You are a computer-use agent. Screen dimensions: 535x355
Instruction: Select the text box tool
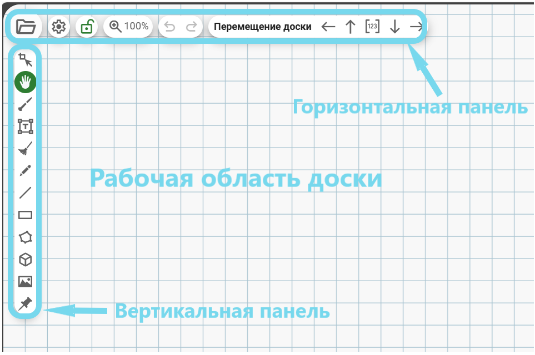(26, 126)
